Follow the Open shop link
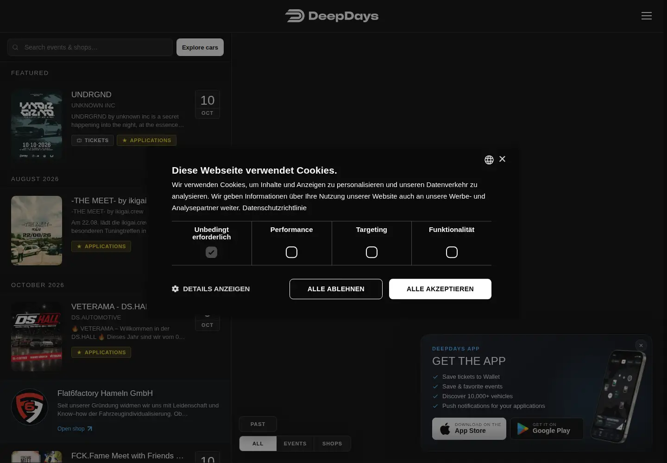667x463 pixels. tap(75, 429)
